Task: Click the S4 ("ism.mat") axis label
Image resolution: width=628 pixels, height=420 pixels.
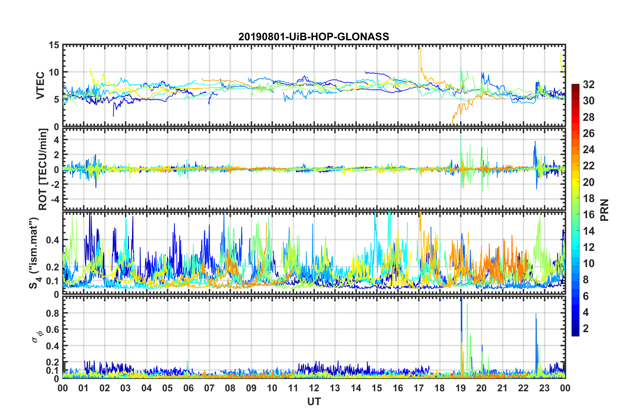Action: click(34, 253)
